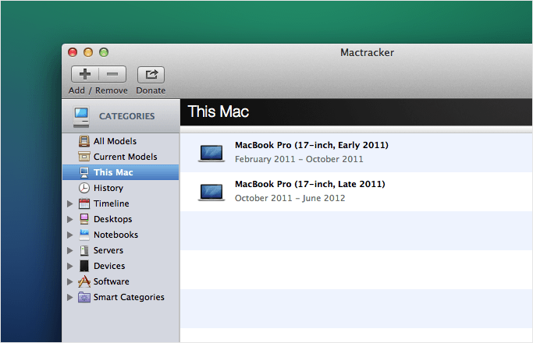Select the Software label
This screenshot has width=533, height=343.
111,281
